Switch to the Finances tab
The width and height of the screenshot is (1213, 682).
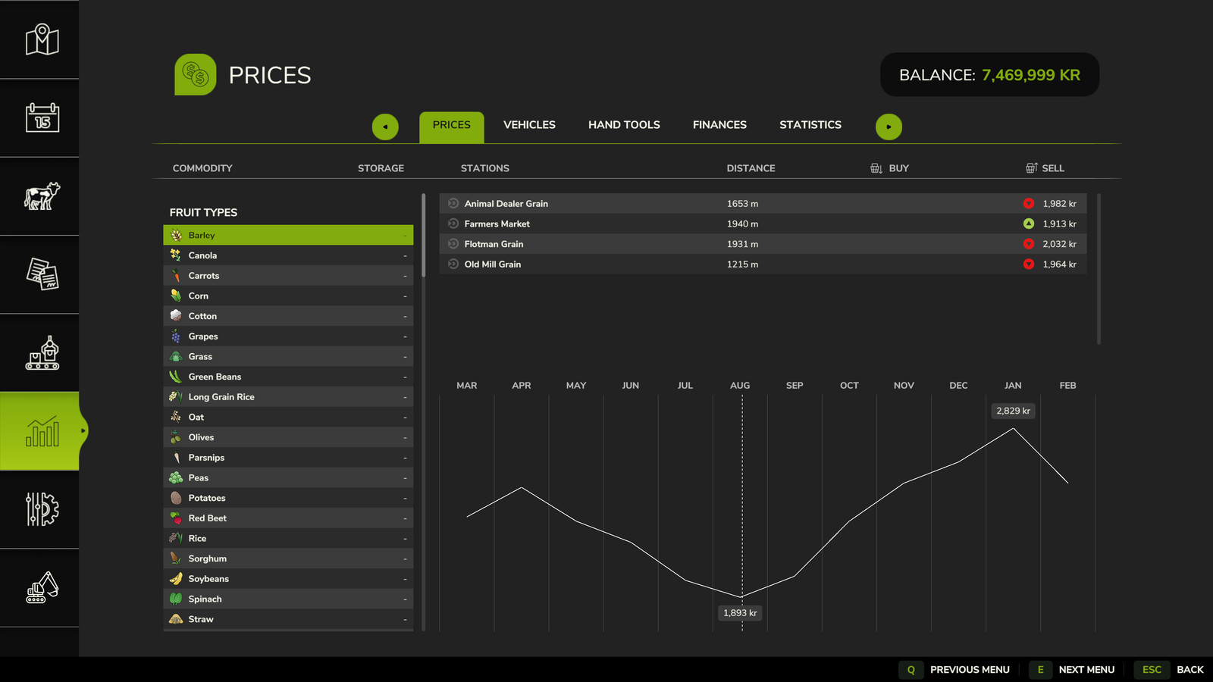[719, 125]
